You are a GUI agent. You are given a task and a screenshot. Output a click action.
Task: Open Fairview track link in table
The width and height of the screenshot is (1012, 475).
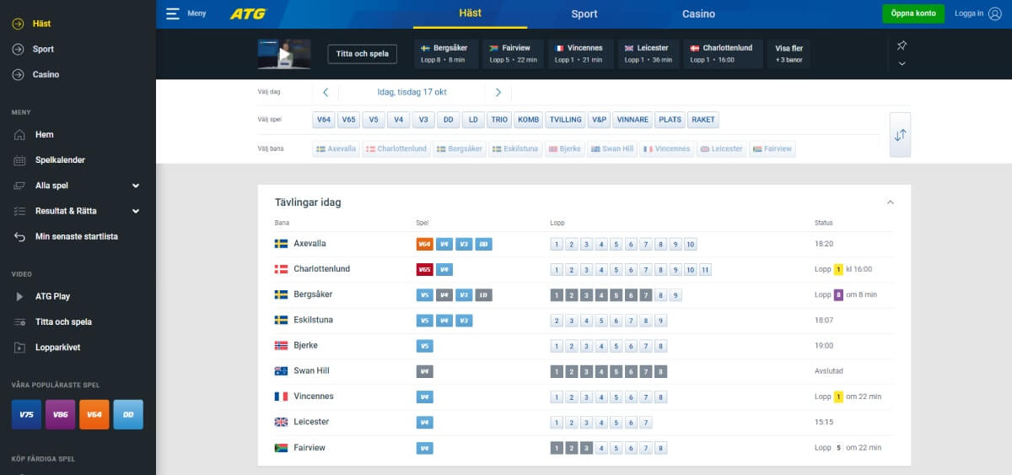pyautogui.click(x=310, y=448)
